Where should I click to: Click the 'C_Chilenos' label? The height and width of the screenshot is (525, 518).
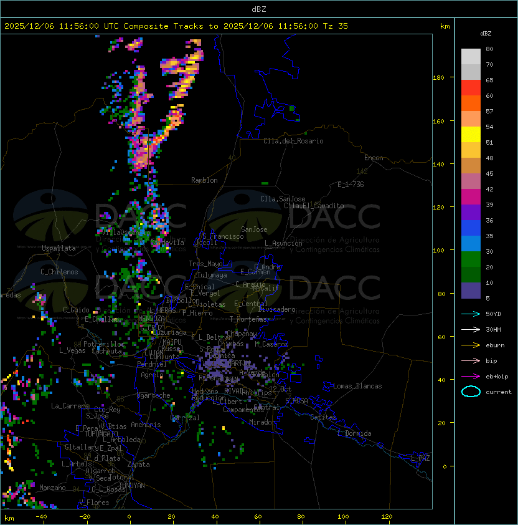[59, 272]
